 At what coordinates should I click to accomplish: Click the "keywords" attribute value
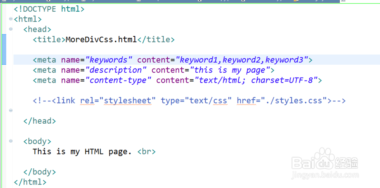109,60
